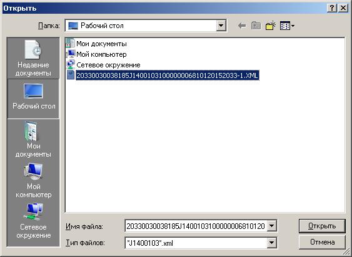Select Рабочий стол in places sidebar
The height and width of the screenshot is (257, 352).
click(x=33, y=99)
